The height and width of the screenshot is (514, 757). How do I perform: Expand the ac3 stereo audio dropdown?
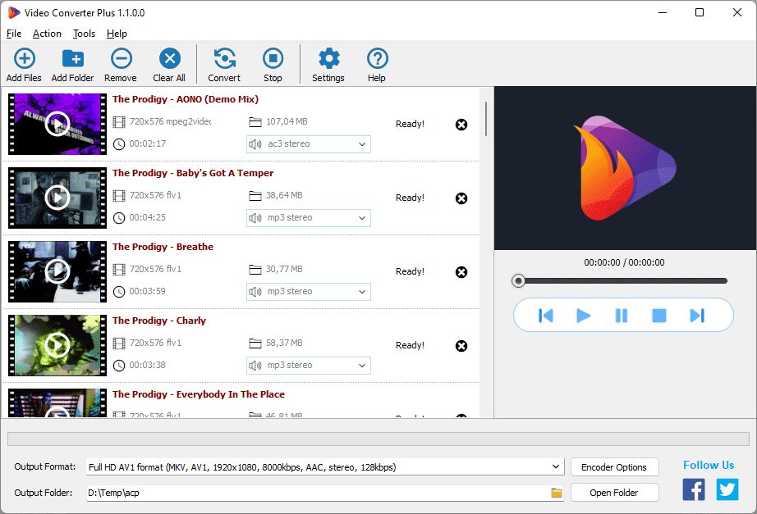pyautogui.click(x=363, y=143)
